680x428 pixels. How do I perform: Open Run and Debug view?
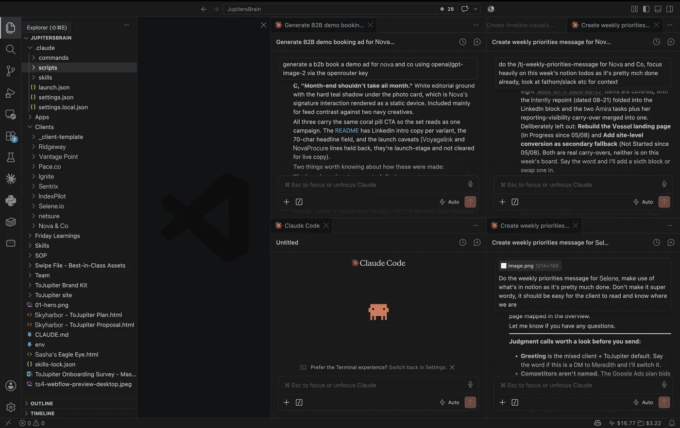pos(11,93)
